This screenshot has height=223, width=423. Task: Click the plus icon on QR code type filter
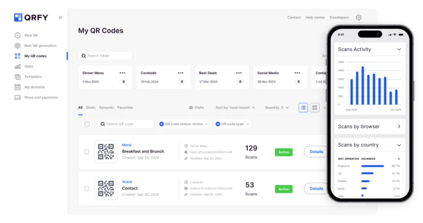[218, 124]
